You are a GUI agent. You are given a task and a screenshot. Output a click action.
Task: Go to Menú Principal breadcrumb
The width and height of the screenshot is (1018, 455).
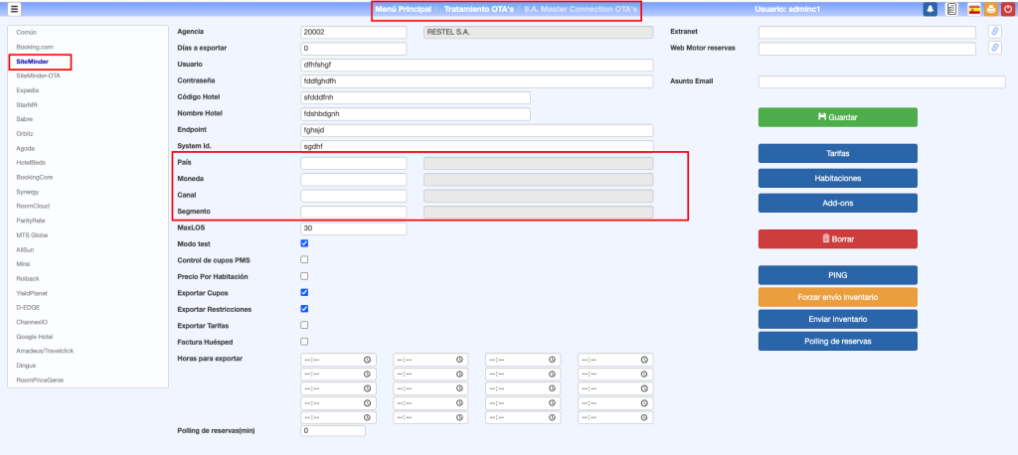tap(404, 10)
